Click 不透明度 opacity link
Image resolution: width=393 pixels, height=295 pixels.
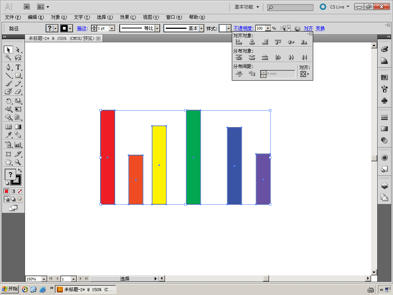point(243,28)
